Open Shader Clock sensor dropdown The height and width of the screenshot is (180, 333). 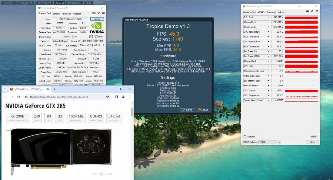point(268,27)
